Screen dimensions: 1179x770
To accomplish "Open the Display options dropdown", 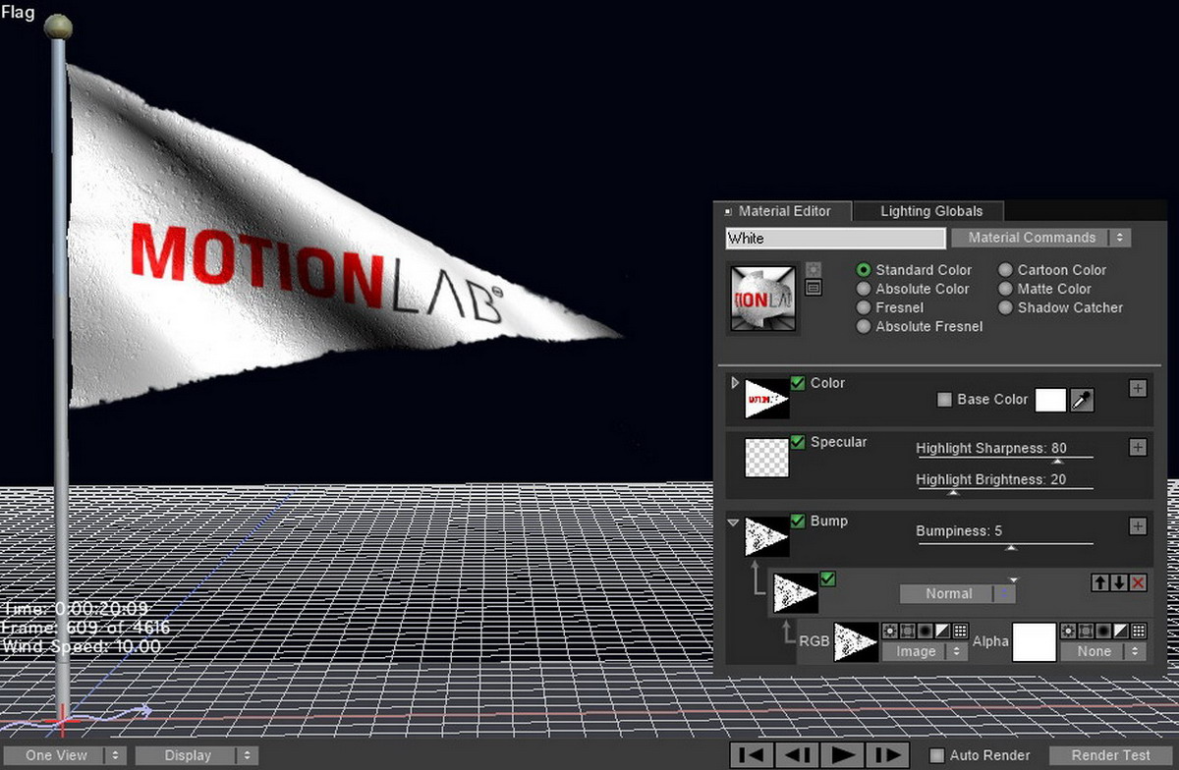I will coord(196,755).
